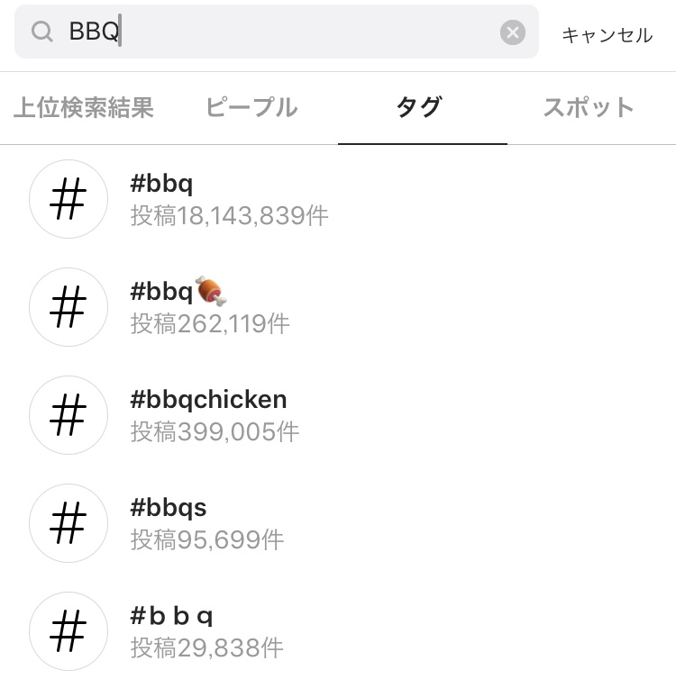Click the 投稿399,005件 post count
This screenshot has height=679, width=676.
pyautogui.click(x=215, y=432)
